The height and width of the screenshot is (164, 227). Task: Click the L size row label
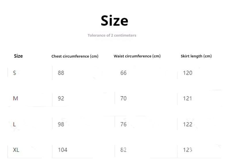click(x=14, y=124)
